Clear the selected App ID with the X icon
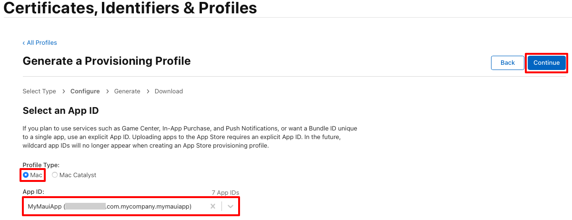 (213, 206)
